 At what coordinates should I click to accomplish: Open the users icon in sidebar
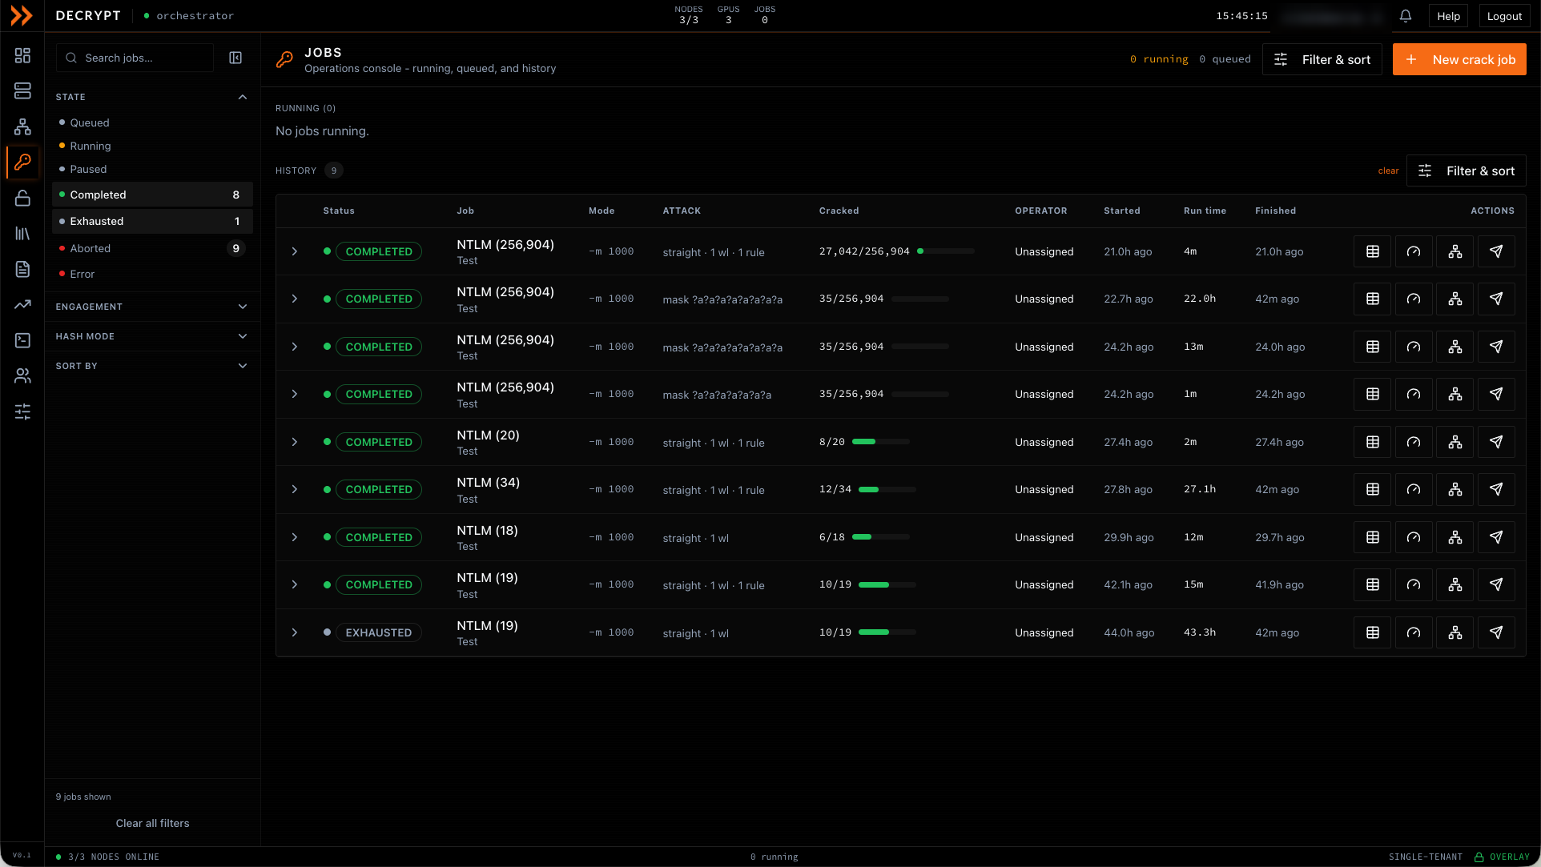pyautogui.click(x=22, y=375)
